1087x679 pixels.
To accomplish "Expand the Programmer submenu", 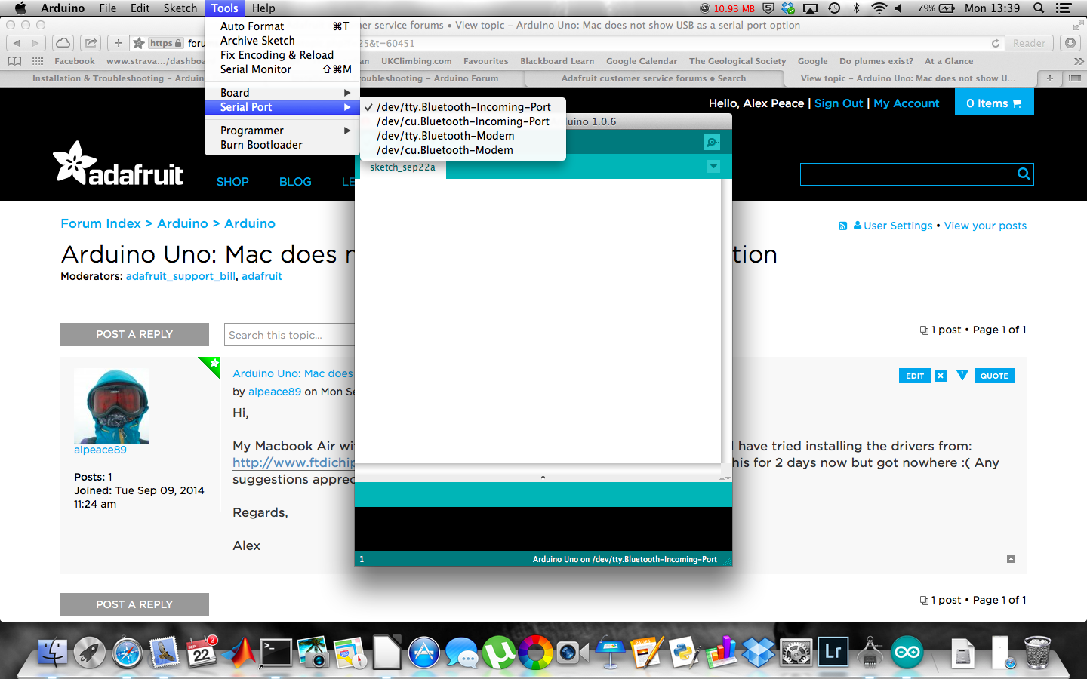I will pos(282,131).
